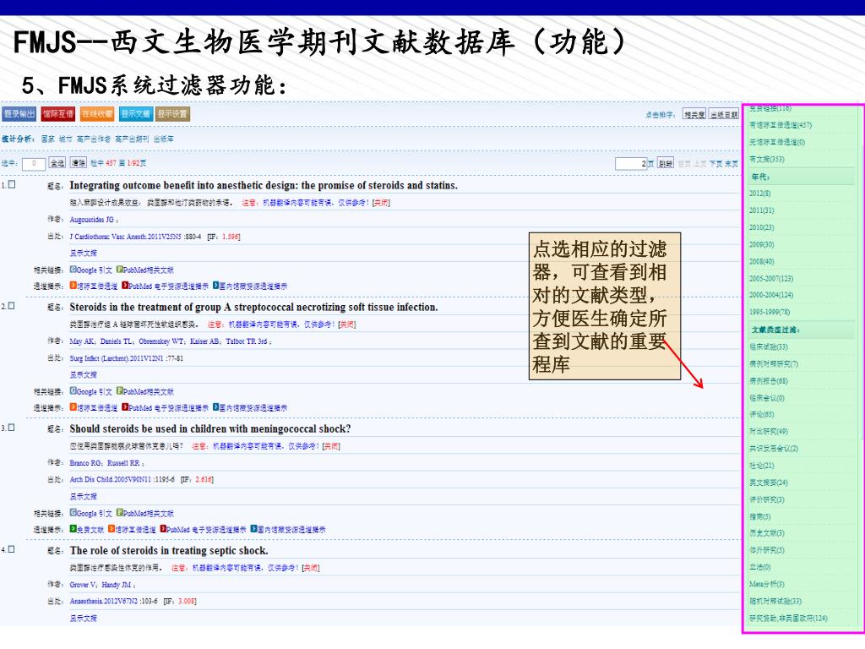Click blue 国内馆藏资源通道 icon in result 1
Image resolution: width=865 pixels, height=649 pixels.
[216, 286]
